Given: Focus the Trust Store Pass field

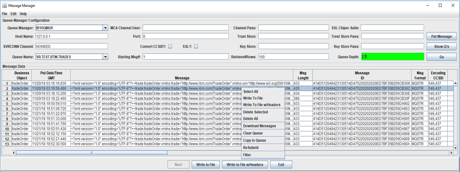Looking at the screenshot, I should 392,36.
